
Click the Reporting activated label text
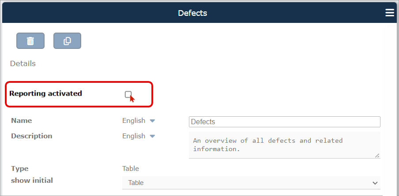[x=45, y=93]
